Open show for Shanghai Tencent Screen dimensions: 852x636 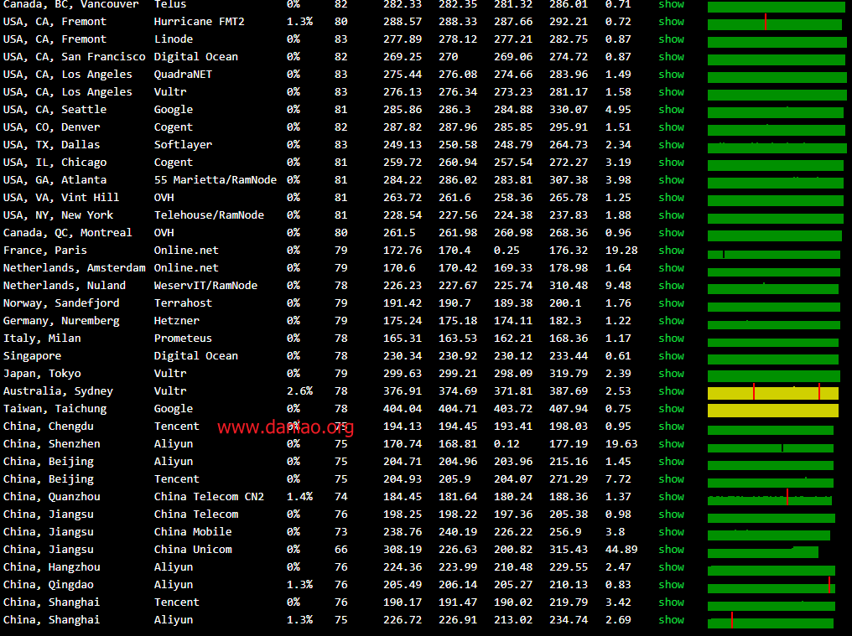(671, 602)
